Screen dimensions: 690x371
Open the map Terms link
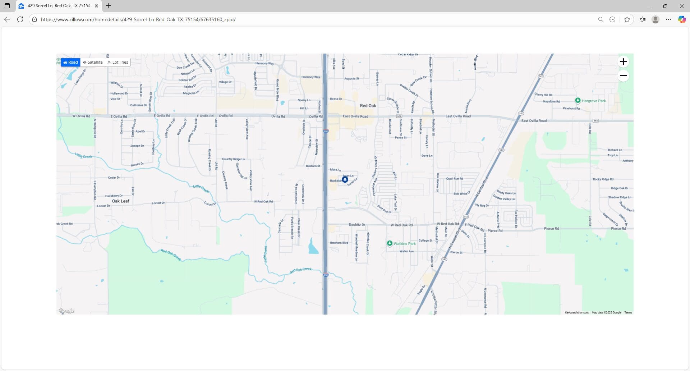tap(628, 312)
